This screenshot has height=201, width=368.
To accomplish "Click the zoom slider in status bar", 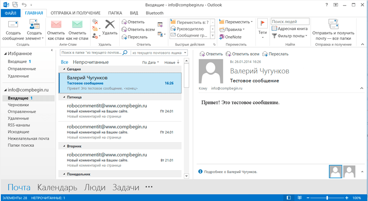I will 327,198.
